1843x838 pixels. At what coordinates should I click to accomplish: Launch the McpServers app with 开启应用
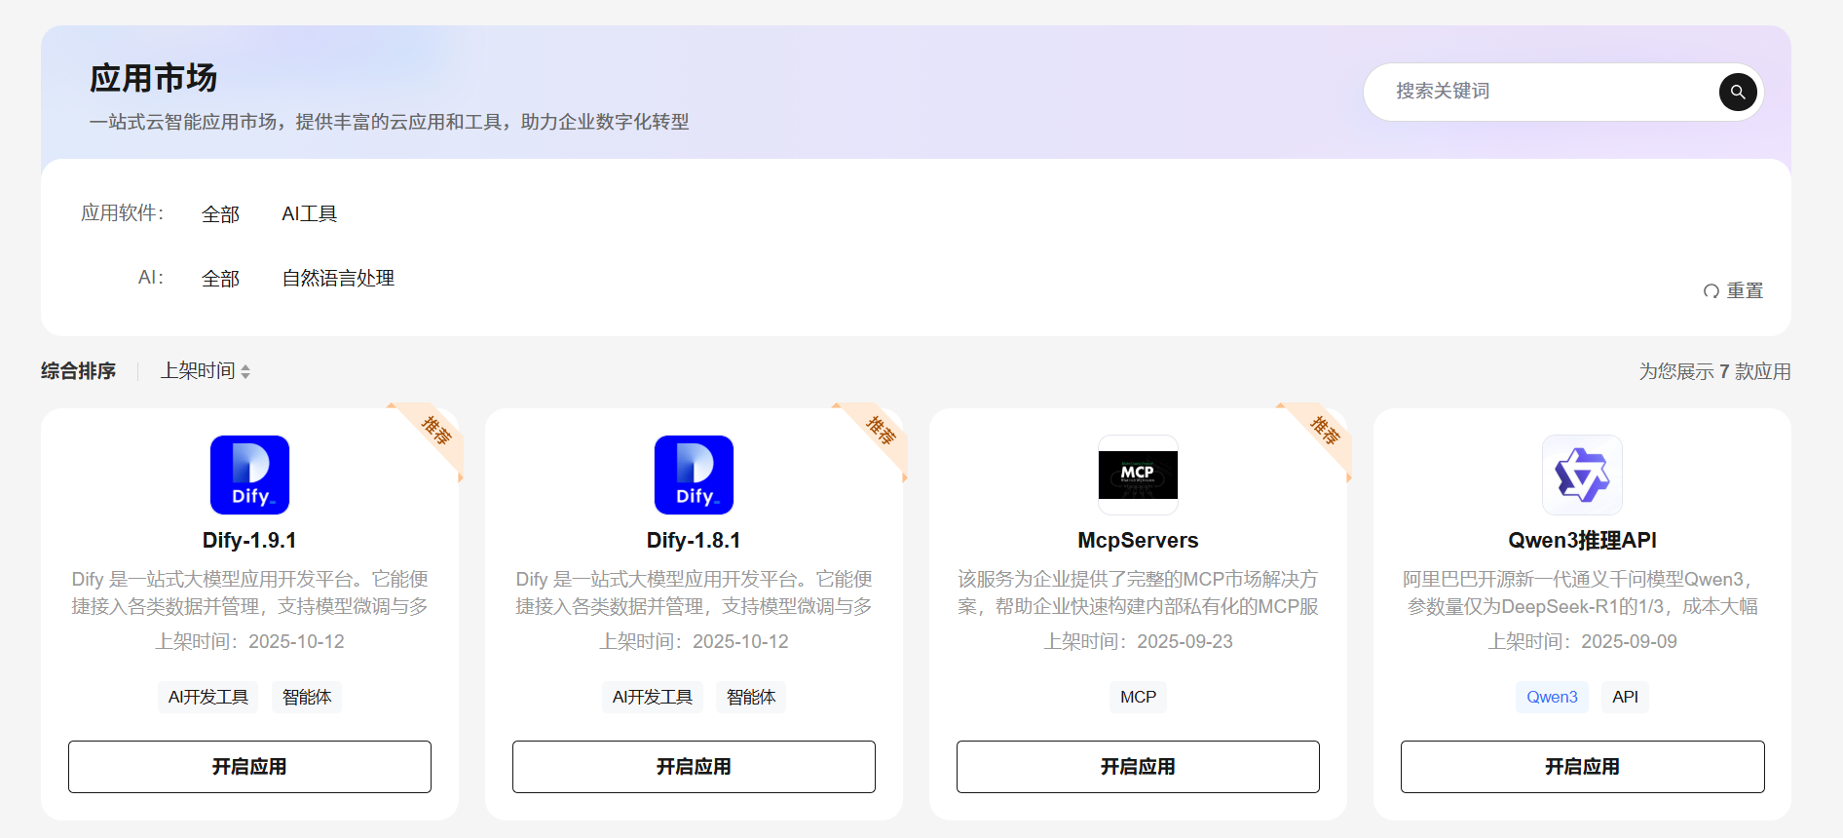tap(1138, 767)
